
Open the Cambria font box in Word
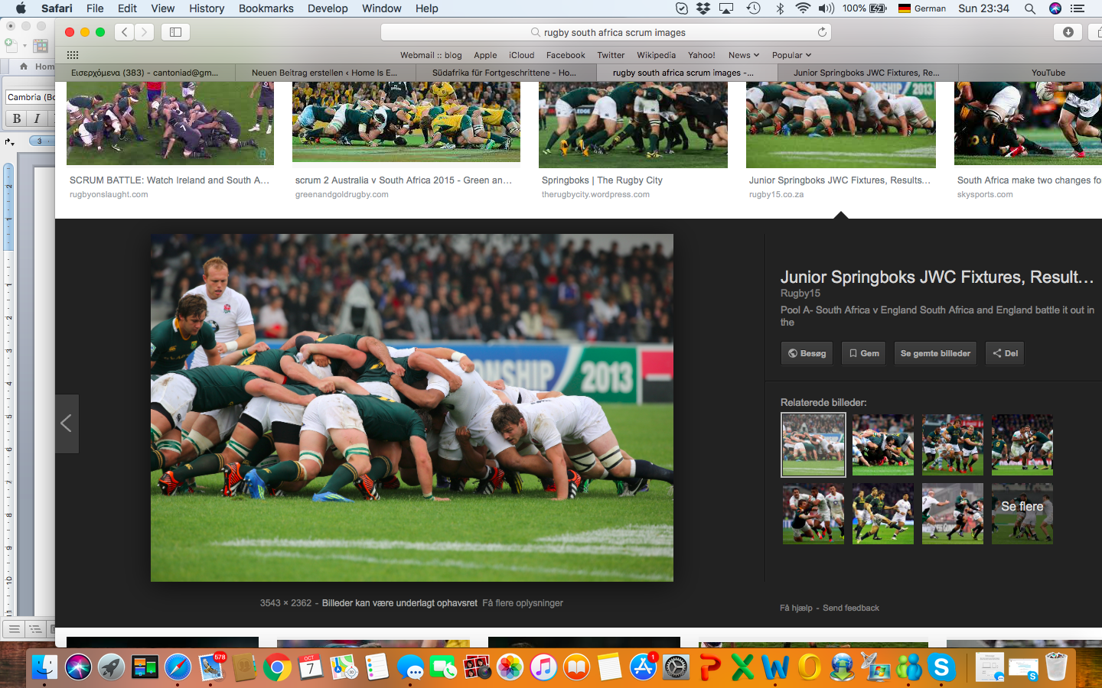point(31,97)
